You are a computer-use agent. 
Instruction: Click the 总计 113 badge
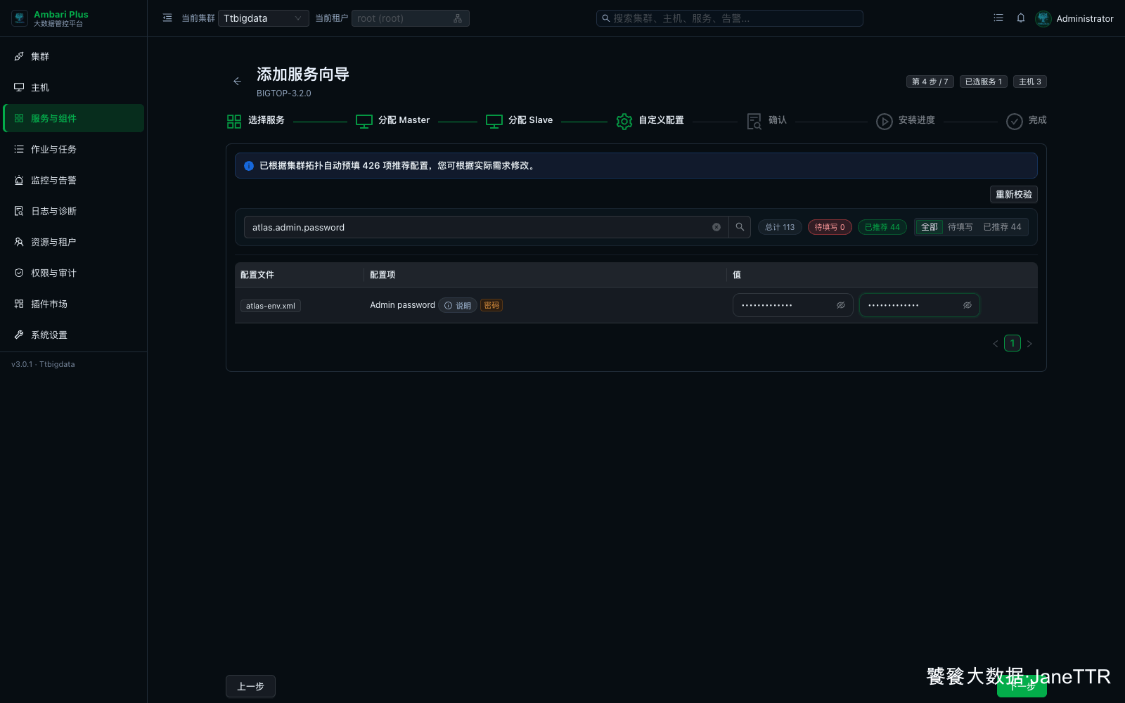click(780, 227)
